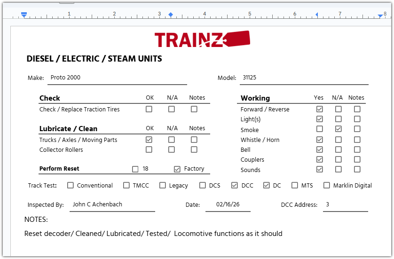Uncheck the Smoke N/A checkbox
The width and height of the screenshot is (394, 259).
339,129
